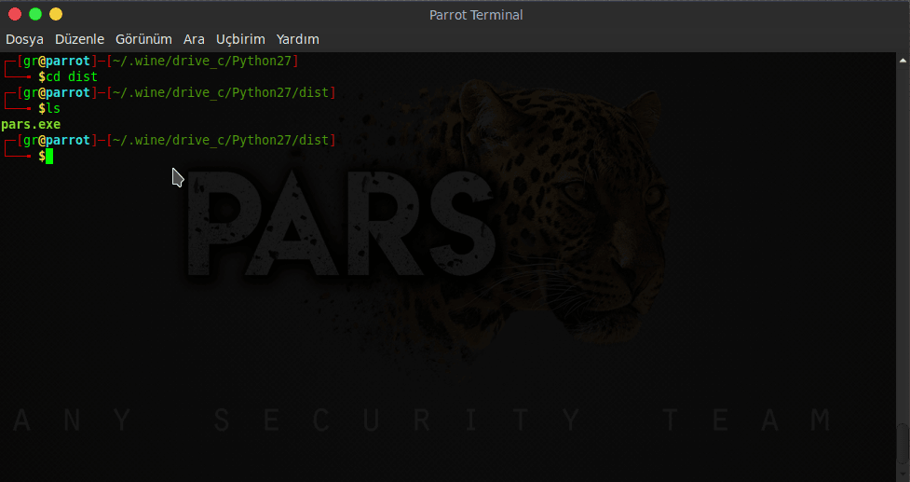Screen dimensions: 910x482
Task: Close the Parrot Terminal window with red button
Action: (15, 14)
